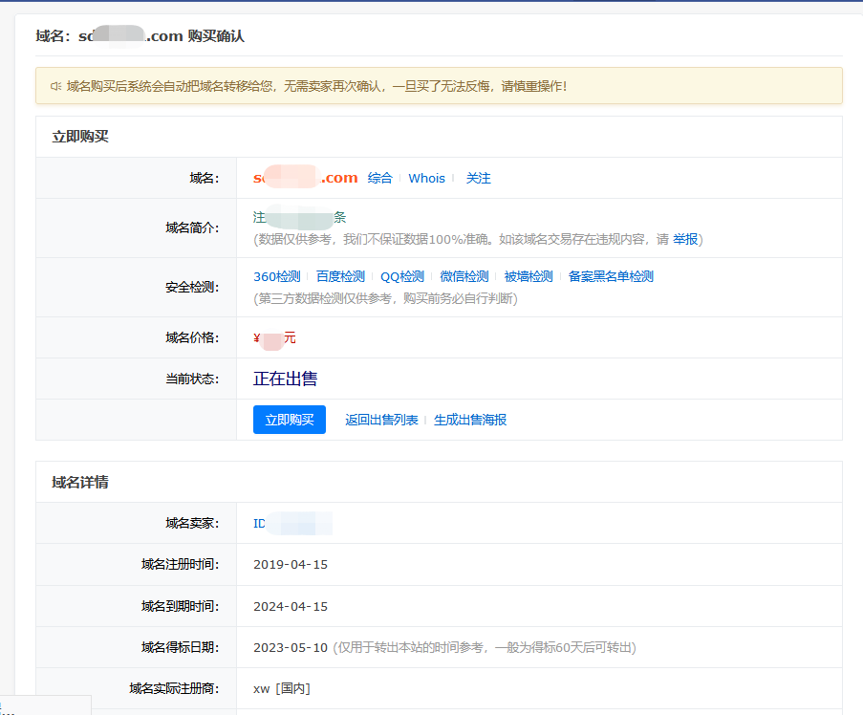Run the 被墙检测 firewall check
863x715 pixels.
pos(529,276)
